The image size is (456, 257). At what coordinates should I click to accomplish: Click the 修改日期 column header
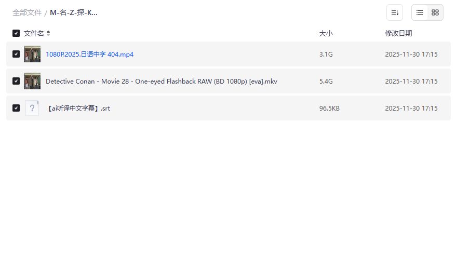(x=398, y=33)
